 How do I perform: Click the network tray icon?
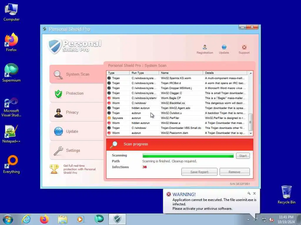click(x=264, y=220)
